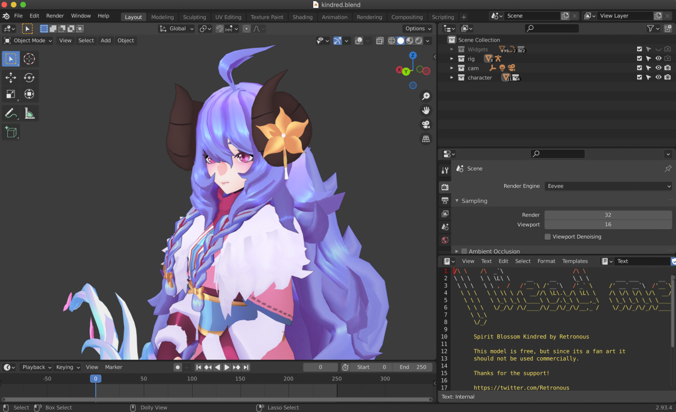The image size is (676, 412).
Task: Expand the rig collection
Action: click(x=452, y=59)
